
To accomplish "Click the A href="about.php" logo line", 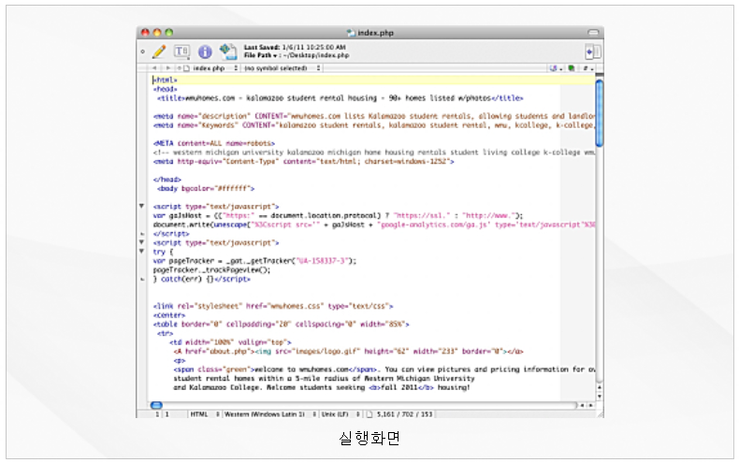I will click(x=348, y=352).
